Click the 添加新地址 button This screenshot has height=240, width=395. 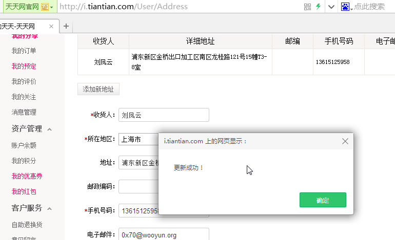(98, 89)
